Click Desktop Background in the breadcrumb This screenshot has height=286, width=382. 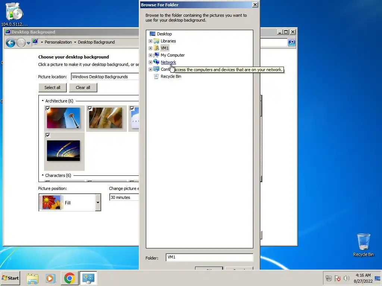[x=96, y=42]
